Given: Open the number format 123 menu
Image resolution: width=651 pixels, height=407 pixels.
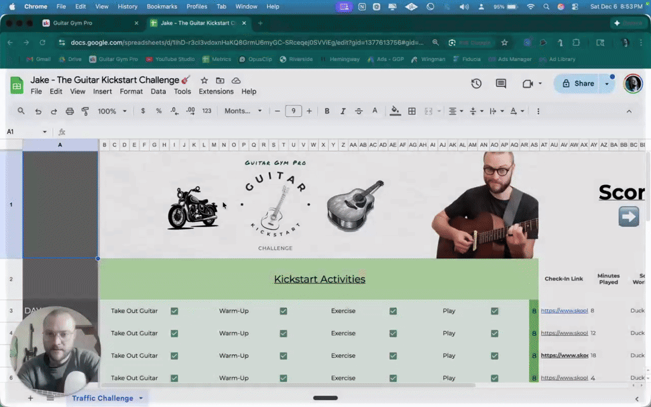Looking at the screenshot, I should [207, 111].
